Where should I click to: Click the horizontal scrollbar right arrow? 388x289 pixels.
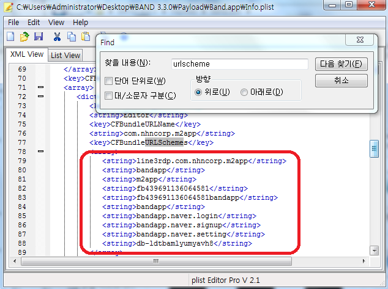[364, 261]
